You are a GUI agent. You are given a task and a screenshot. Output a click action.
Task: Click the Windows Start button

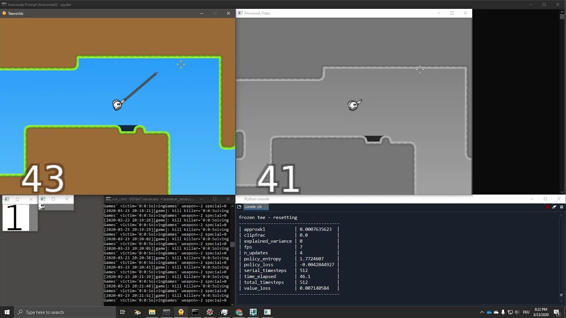[x=7, y=312]
